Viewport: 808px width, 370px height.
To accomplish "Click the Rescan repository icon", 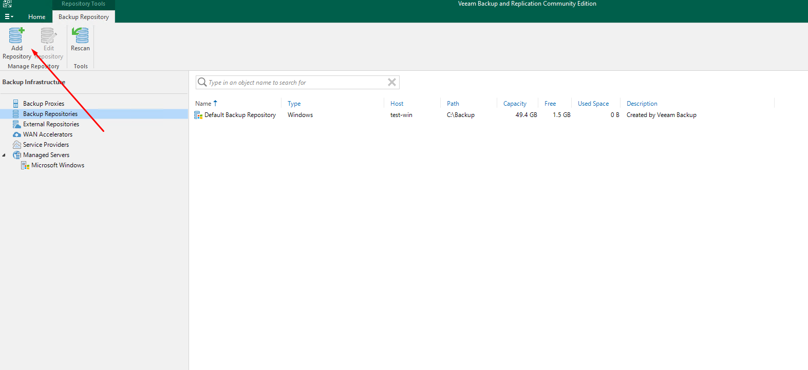I will [80, 36].
